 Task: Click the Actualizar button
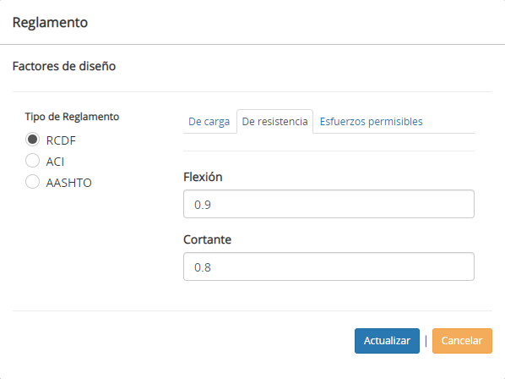tap(387, 341)
